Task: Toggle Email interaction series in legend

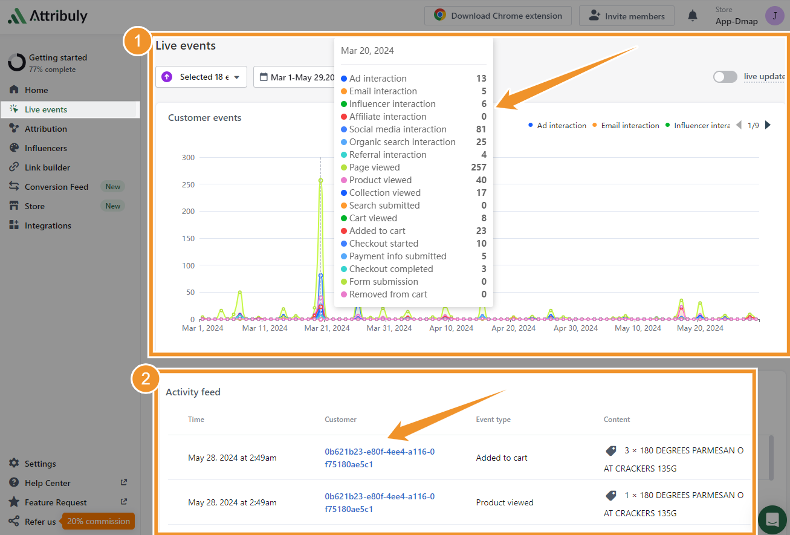Action: 626,126
